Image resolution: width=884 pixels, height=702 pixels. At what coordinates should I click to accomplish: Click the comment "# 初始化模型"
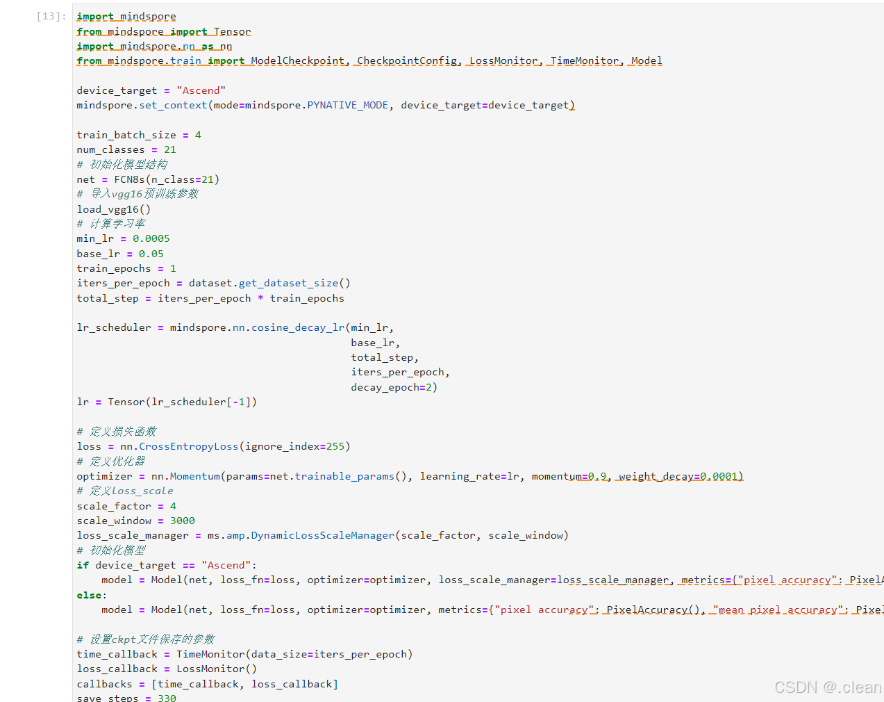111,550
